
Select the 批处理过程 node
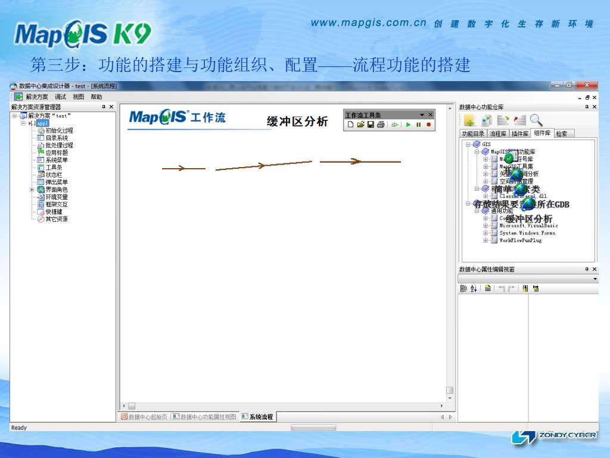tap(59, 146)
